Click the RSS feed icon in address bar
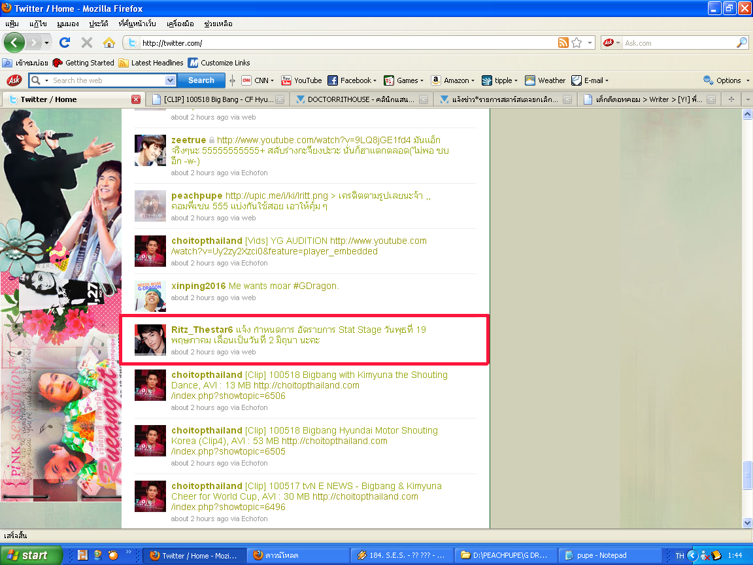Screen dimensions: 753x565 [563, 43]
